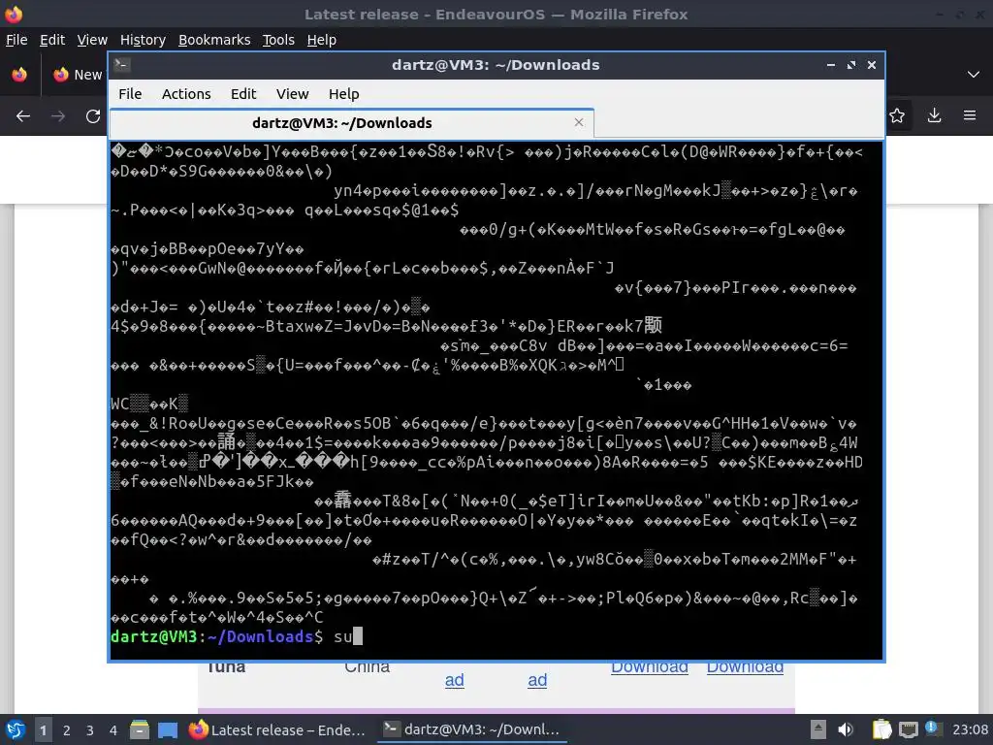Viewport: 993px width, 745px height.
Task: Open the terminal File menu
Action: 130,94
